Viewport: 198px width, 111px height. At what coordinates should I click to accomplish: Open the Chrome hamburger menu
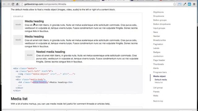pos(194,4)
